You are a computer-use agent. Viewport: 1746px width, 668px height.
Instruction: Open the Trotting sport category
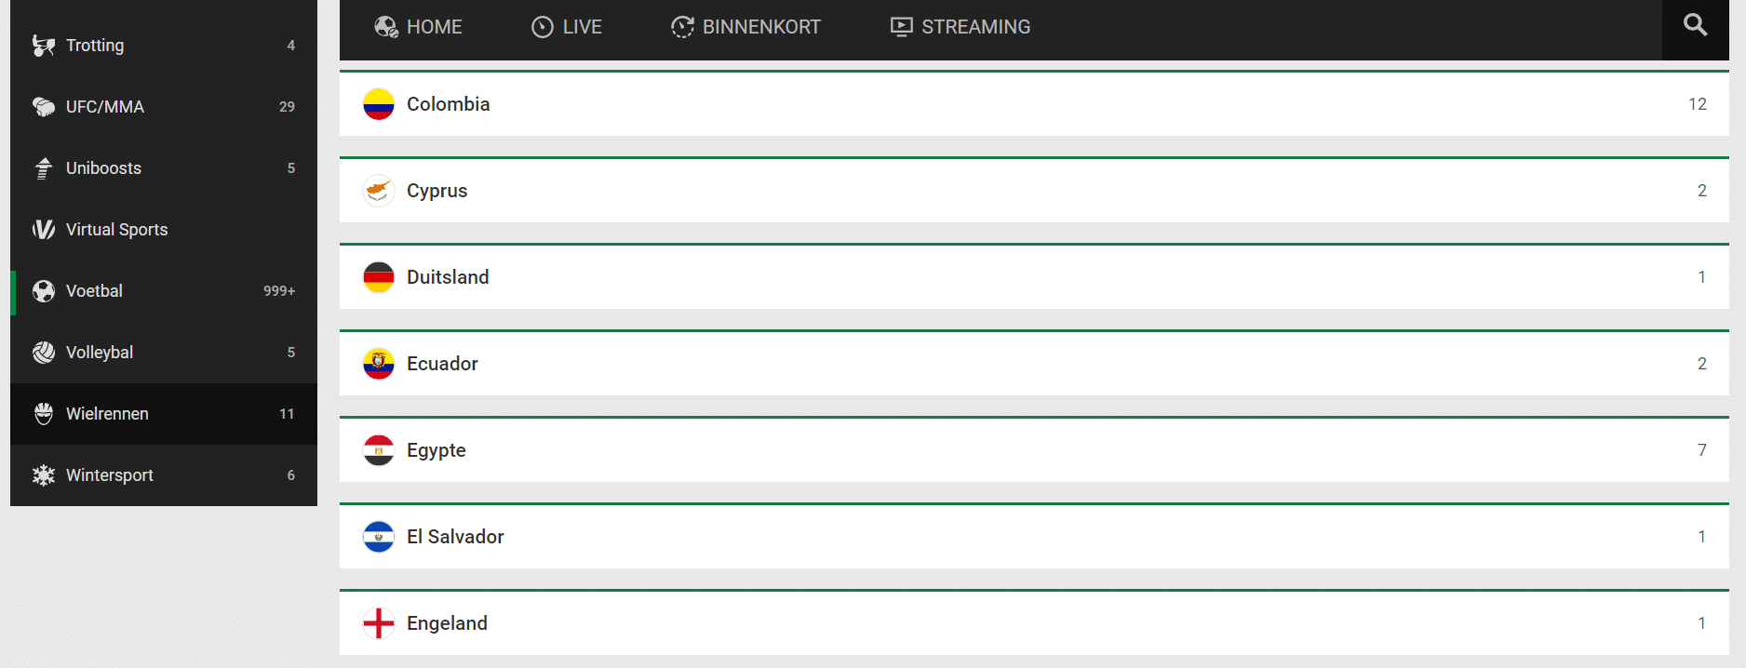coord(95,46)
